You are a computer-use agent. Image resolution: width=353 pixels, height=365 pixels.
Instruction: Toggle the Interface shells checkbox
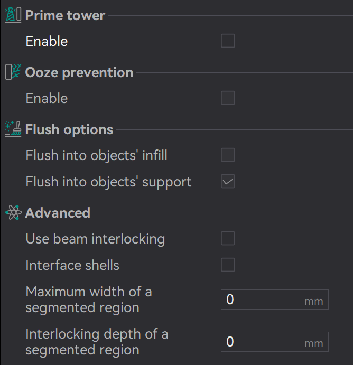coord(228,265)
